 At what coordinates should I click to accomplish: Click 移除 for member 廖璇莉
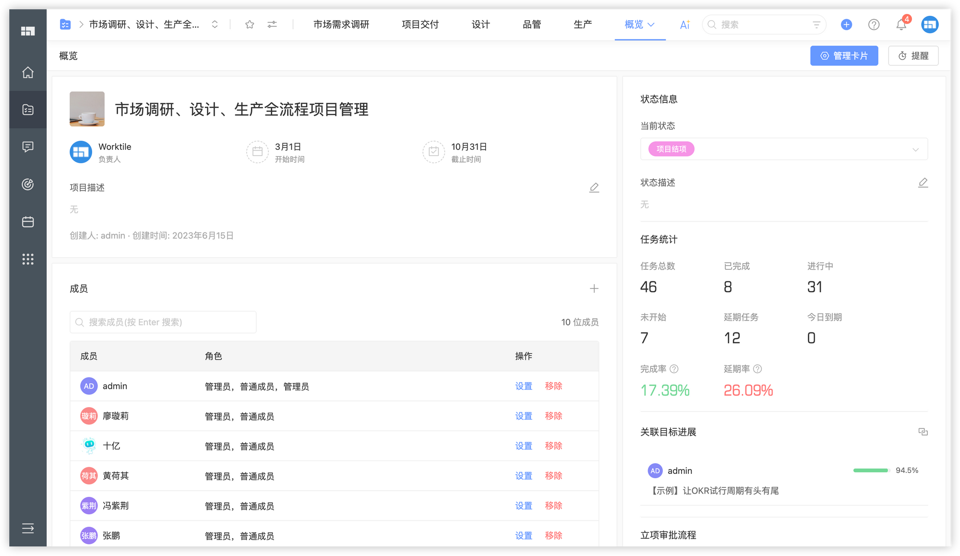(x=553, y=416)
